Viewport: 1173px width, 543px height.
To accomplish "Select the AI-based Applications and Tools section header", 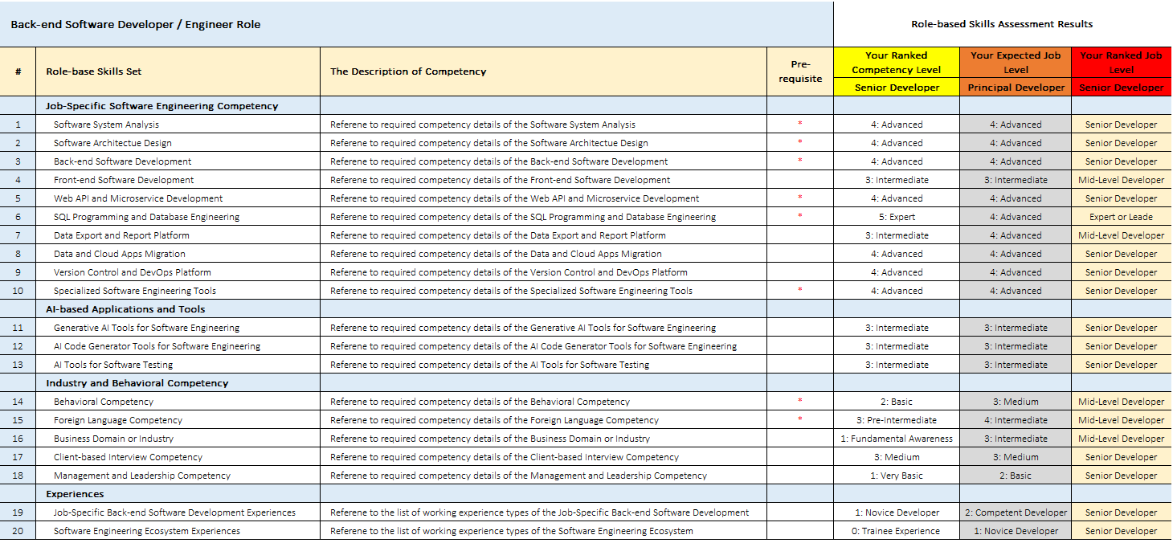I will coord(125,309).
